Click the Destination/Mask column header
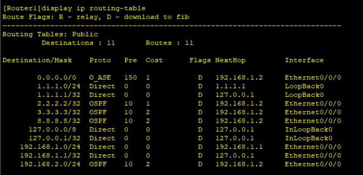Screen dimensions: 363x175 click(37, 61)
